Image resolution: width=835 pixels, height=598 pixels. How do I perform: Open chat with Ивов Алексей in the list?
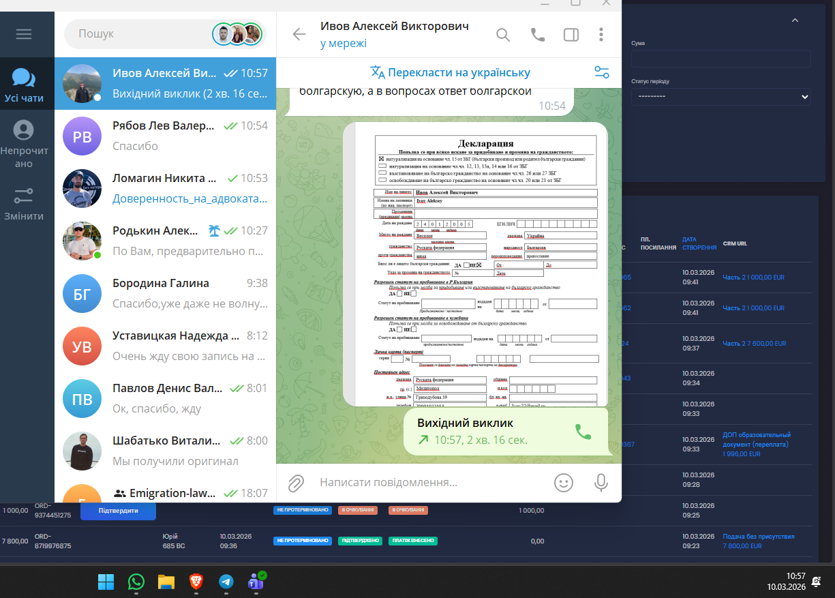(166, 83)
